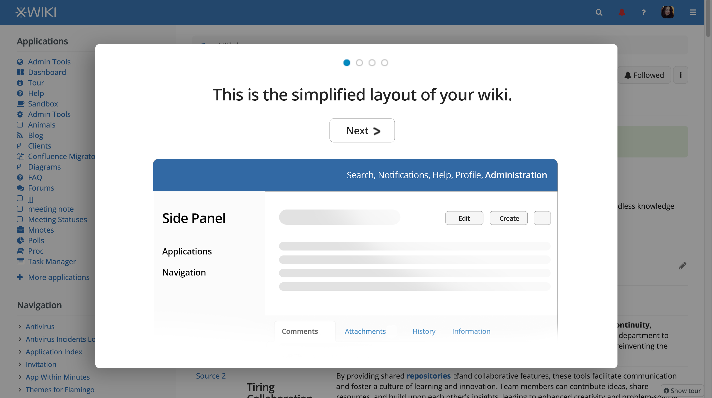
Task: Expand the Invitation tree node
Action: 20,364
